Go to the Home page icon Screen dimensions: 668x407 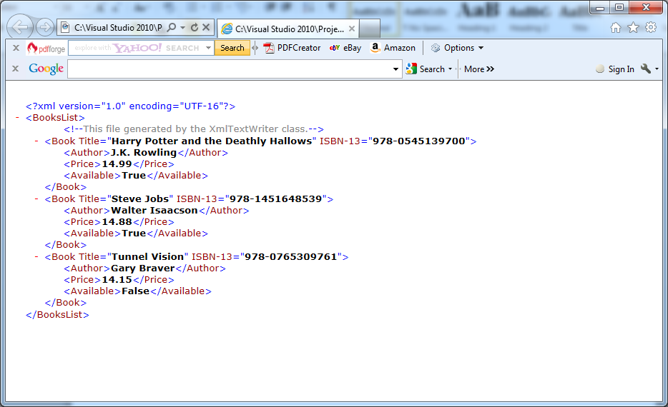[616, 28]
